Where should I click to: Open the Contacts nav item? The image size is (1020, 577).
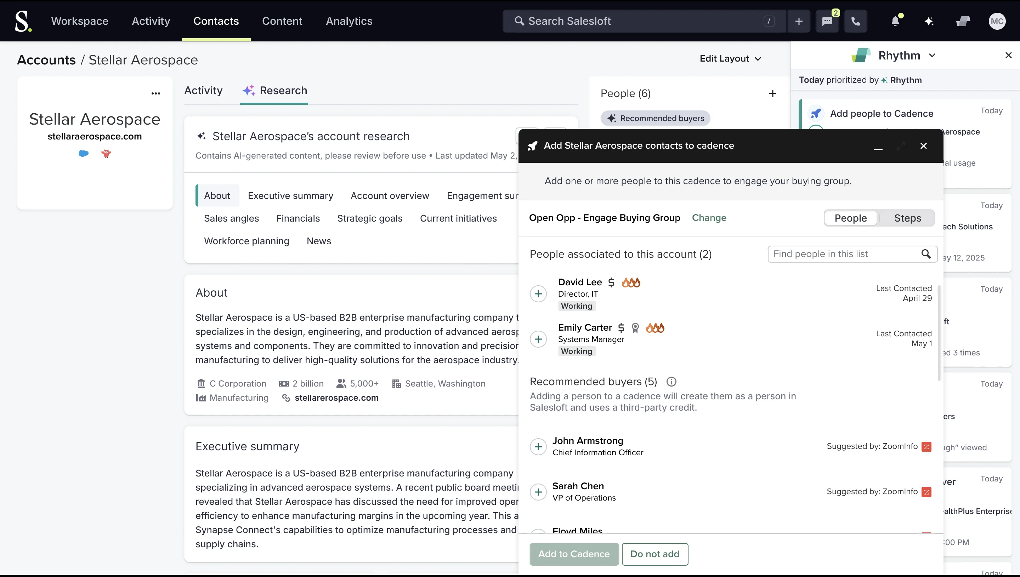216,21
